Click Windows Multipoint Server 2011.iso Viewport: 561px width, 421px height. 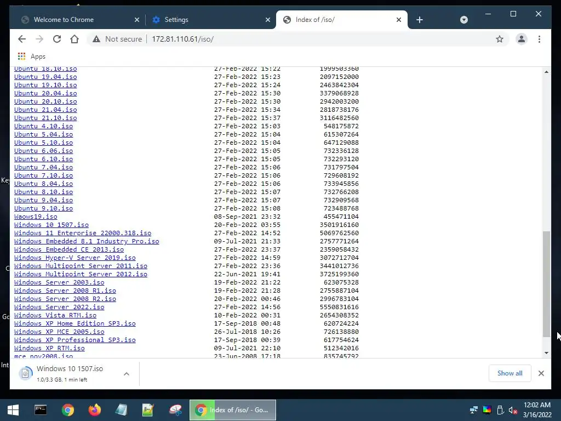[x=81, y=266]
